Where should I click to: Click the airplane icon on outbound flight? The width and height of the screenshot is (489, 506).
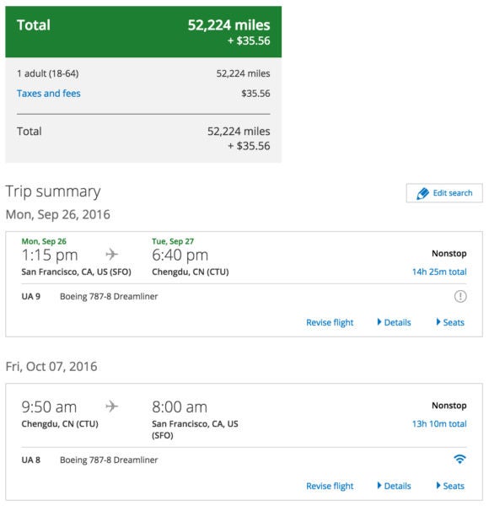click(111, 255)
